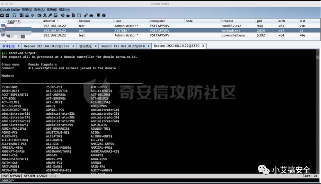Open the 报告(R) menu
The width and height of the screenshot is (321, 184).
[x=52, y=10]
